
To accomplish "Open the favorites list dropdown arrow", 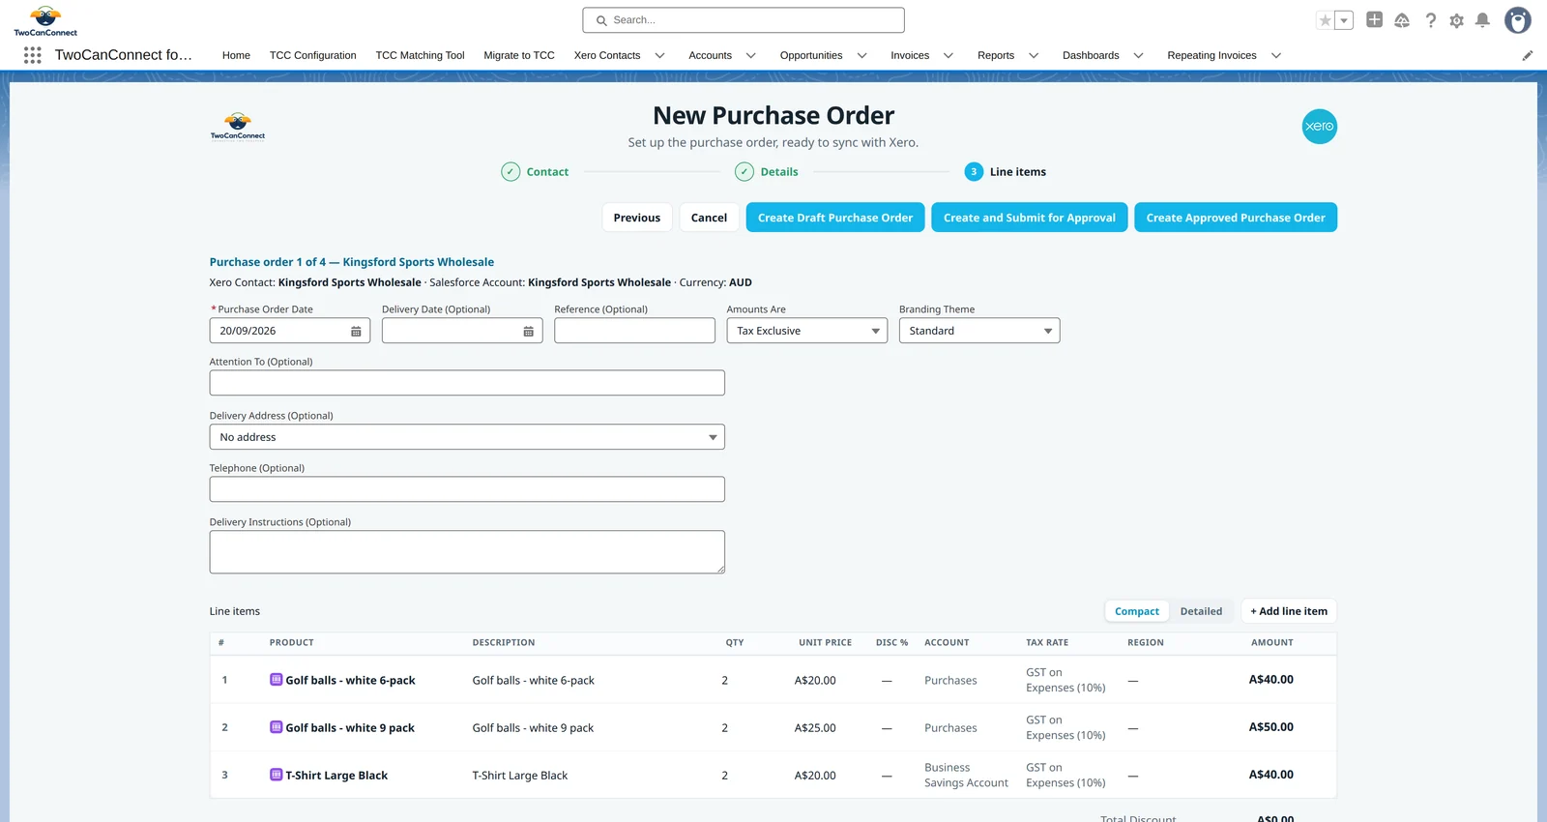I will pyautogui.click(x=1344, y=20).
